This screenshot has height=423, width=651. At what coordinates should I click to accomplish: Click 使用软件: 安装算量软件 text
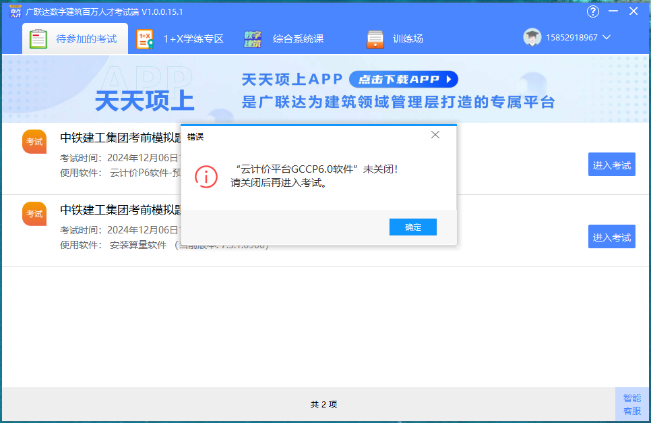113,245
